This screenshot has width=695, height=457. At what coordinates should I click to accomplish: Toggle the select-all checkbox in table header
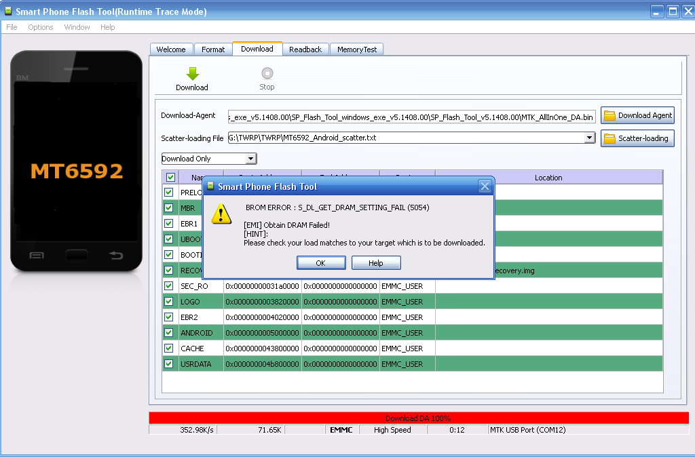click(x=170, y=178)
